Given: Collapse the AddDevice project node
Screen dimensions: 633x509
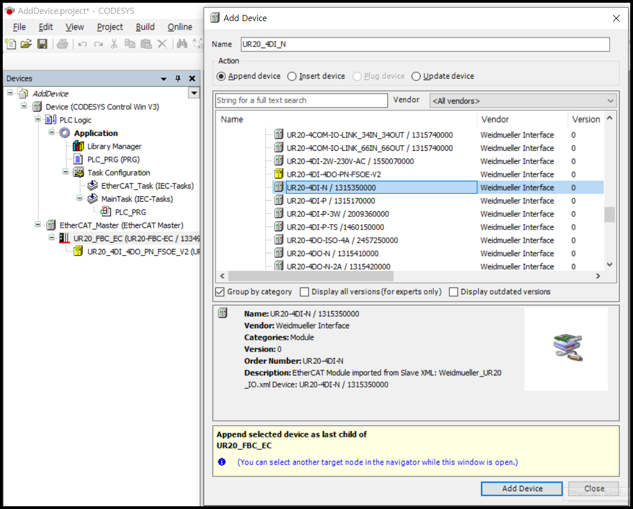Looking at the screenshot, I should coord(10,93).
